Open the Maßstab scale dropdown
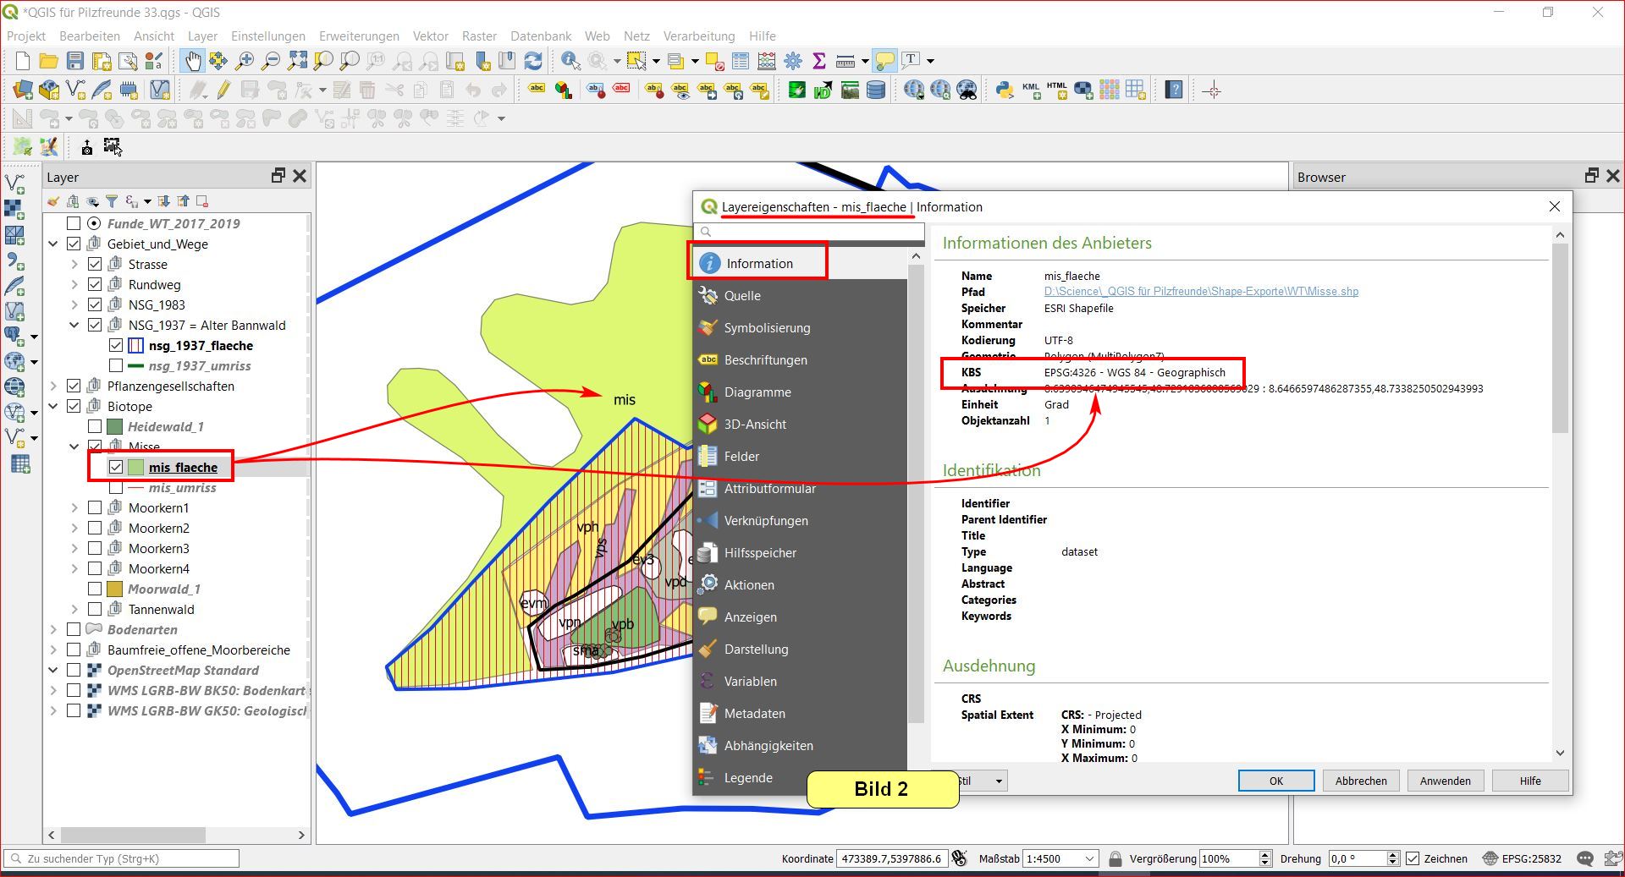Image resolution: width=1625 pixels, height=877 pixels. [1088, 858]
